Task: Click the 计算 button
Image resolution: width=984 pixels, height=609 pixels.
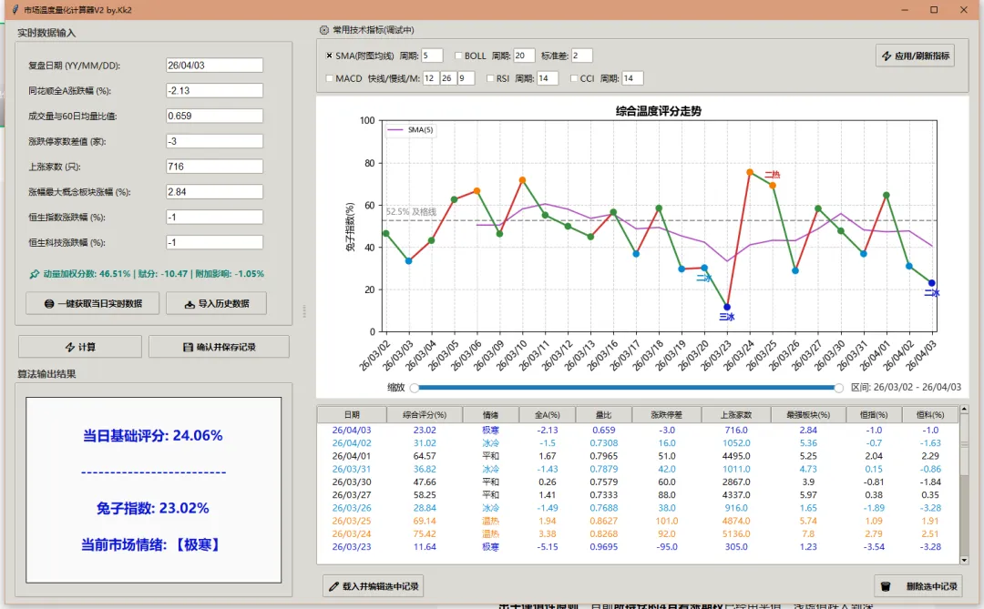Action: (x=79, y=347)
